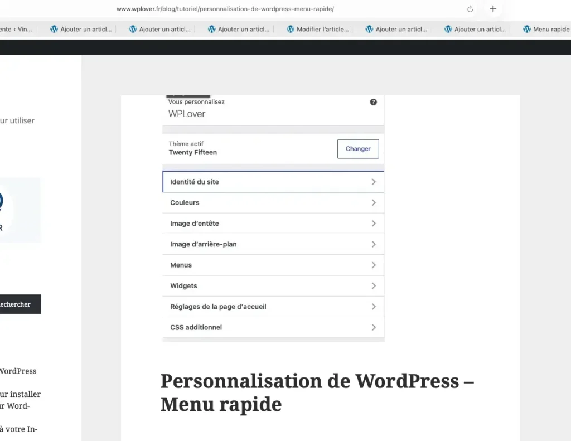Expand chevron beside Réglages de la page d'accueil
The width and height of the screenshot is (571, 441).
point(374,306)
